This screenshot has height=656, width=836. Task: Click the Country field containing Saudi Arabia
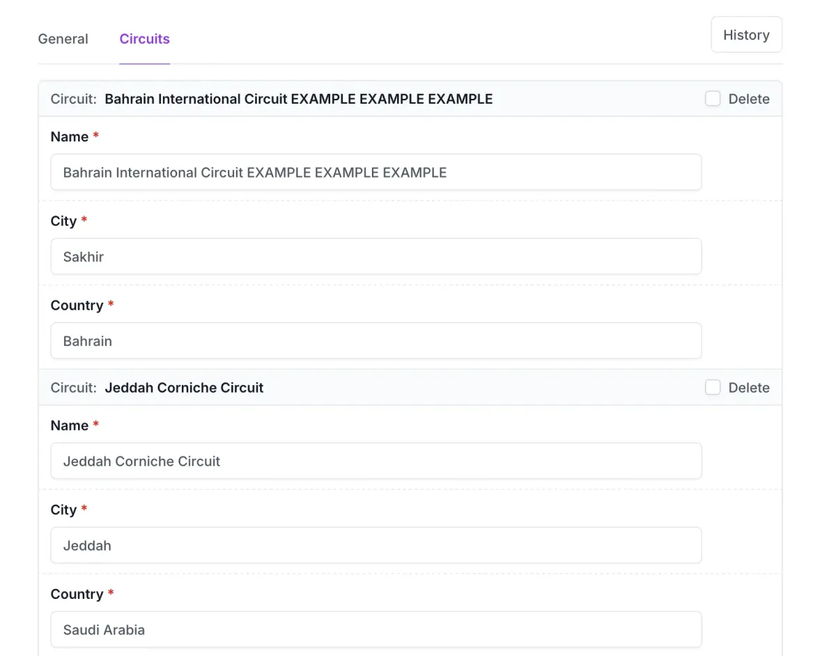[x=376, y=630]
